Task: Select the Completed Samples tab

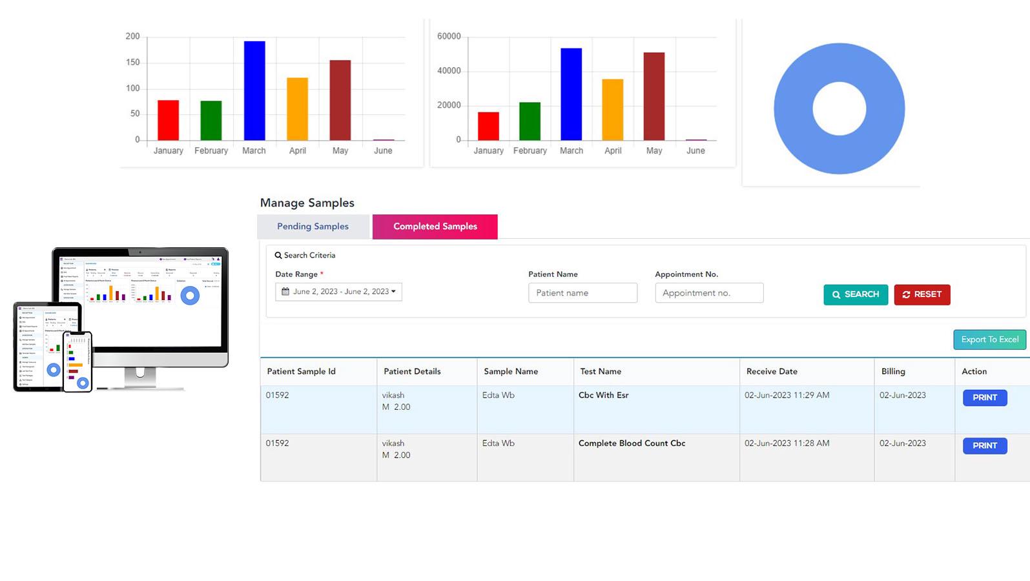Action: pyautogui.click(x=435, y=227)
